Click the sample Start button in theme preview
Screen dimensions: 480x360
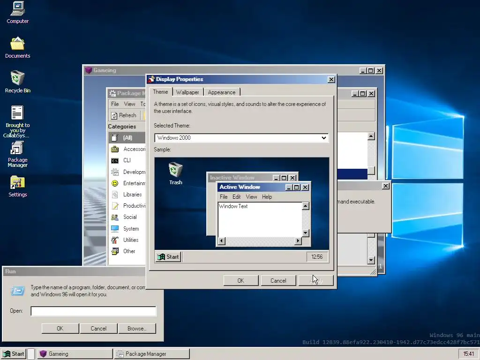pos(168,257)
